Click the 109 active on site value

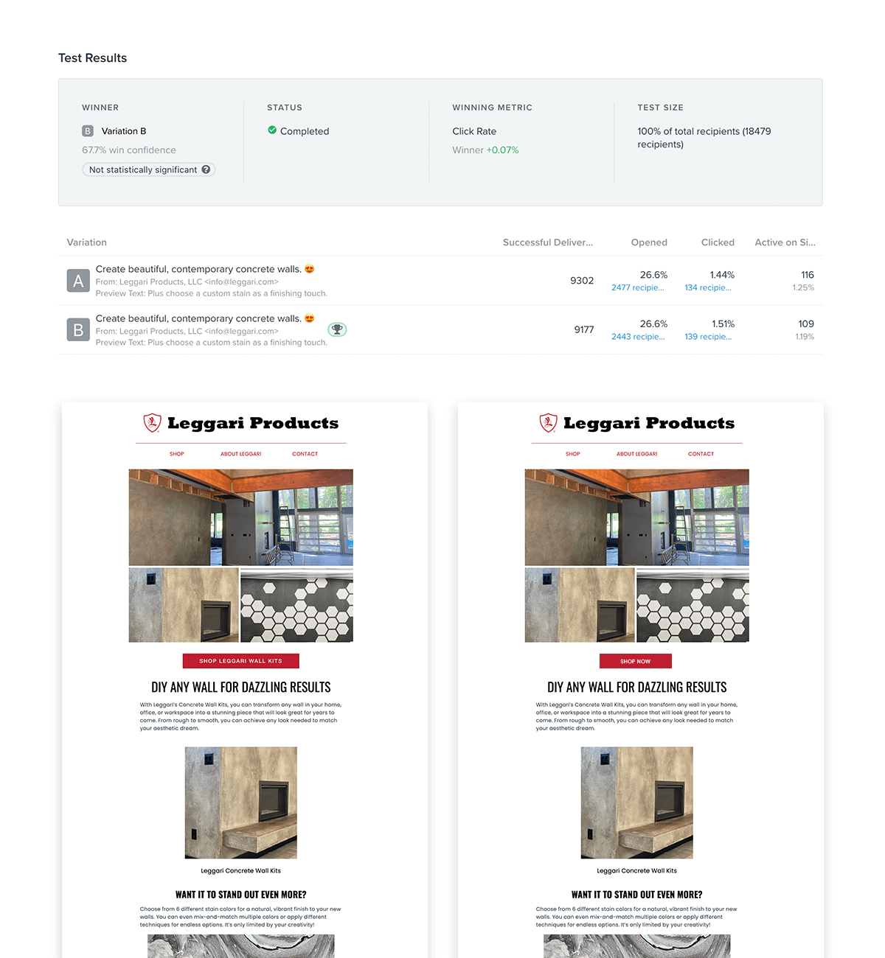806,324
